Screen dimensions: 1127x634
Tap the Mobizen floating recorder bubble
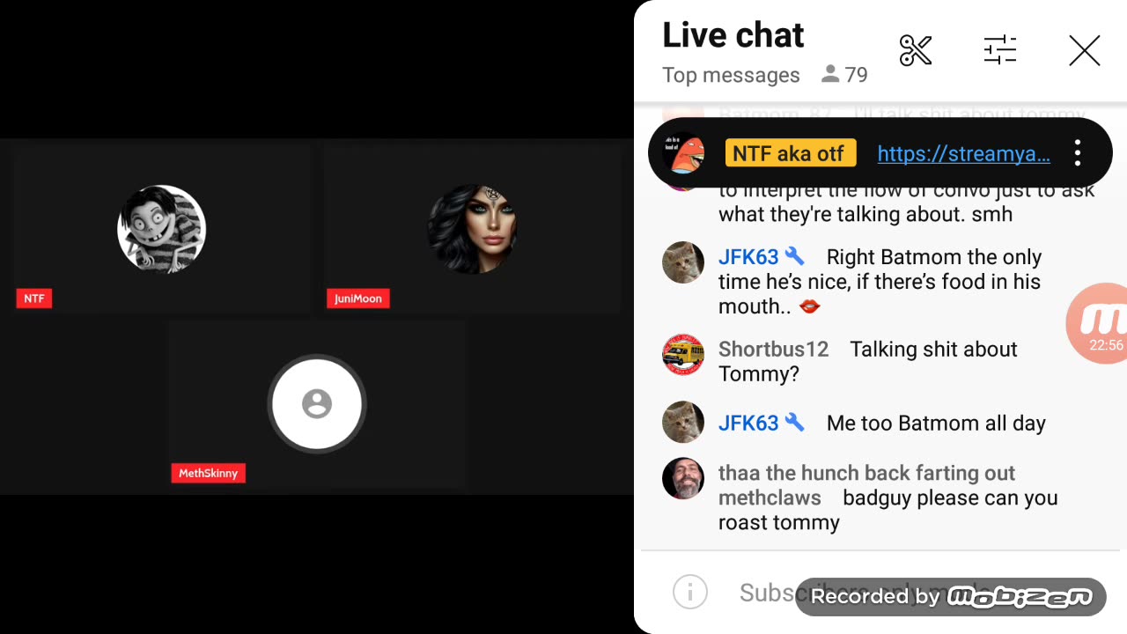(1097, 323)
